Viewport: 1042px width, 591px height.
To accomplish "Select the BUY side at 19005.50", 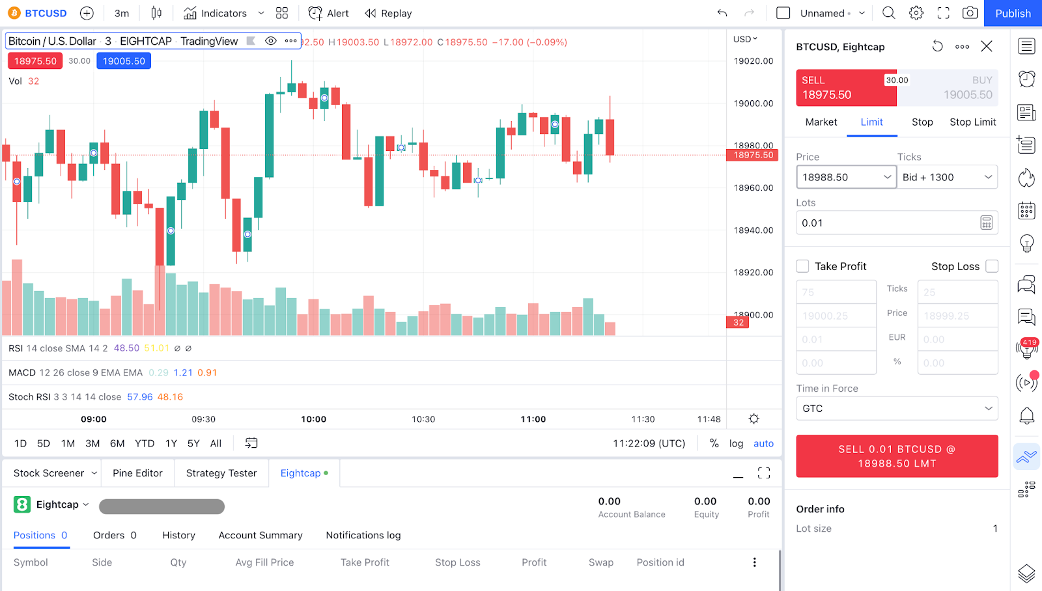I will (x=948, y=88).
